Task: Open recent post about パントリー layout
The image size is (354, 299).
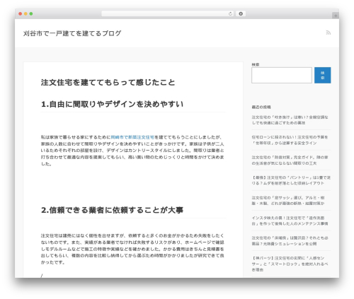Action: (x=291, y=180)
